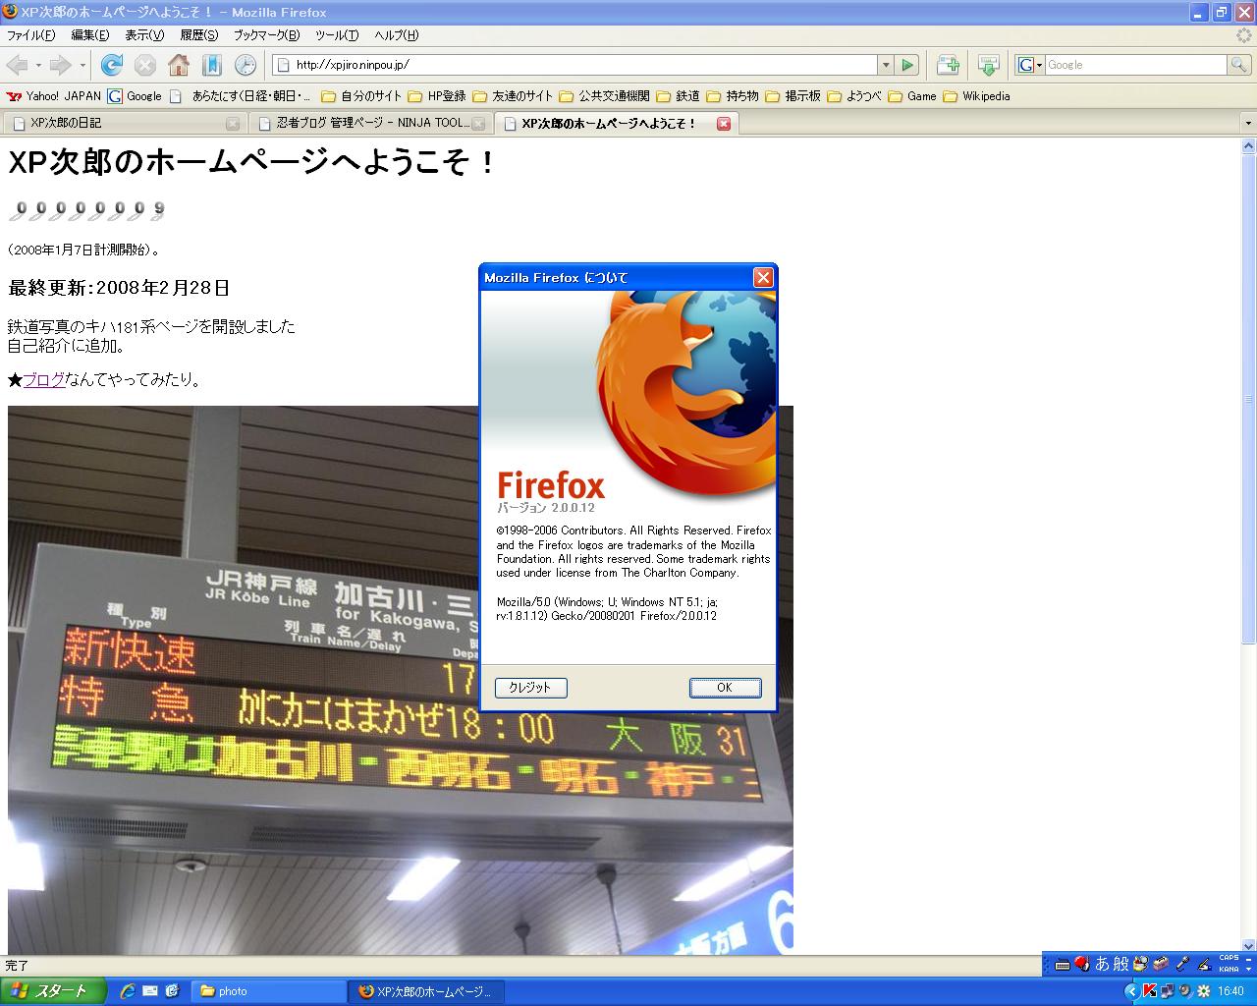Open the Game bookmarks folder

click(x=912, y=96)
